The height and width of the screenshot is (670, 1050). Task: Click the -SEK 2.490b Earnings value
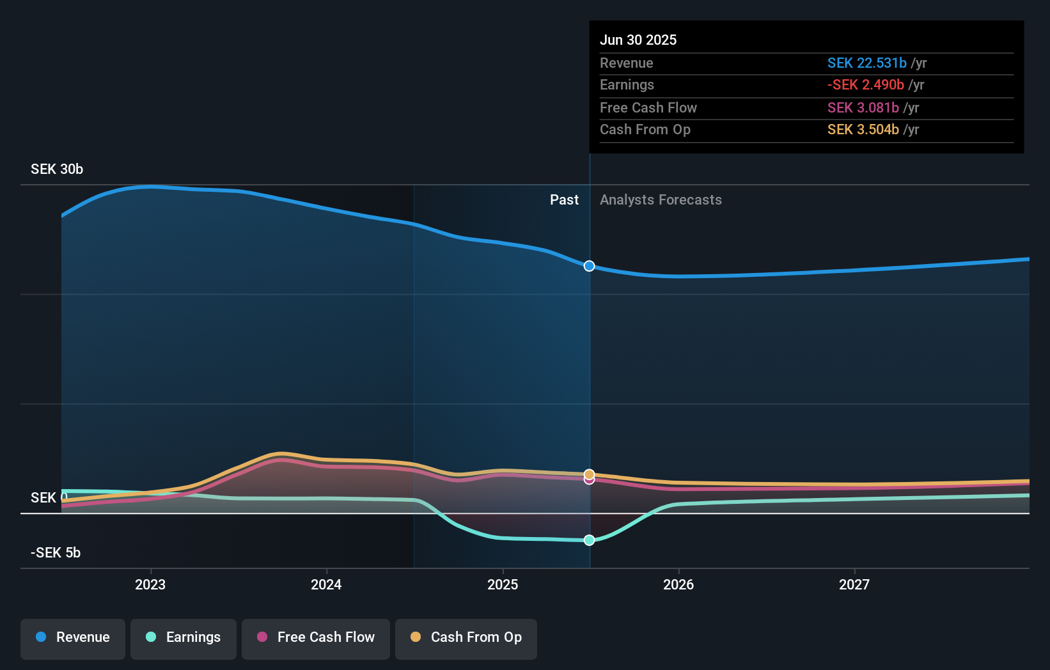[x=866, y=84]
